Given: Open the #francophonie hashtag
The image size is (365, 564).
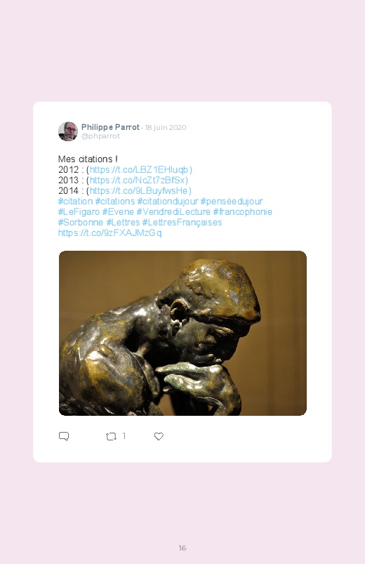Looking at the screenshot, I should [x=242, y=211].
